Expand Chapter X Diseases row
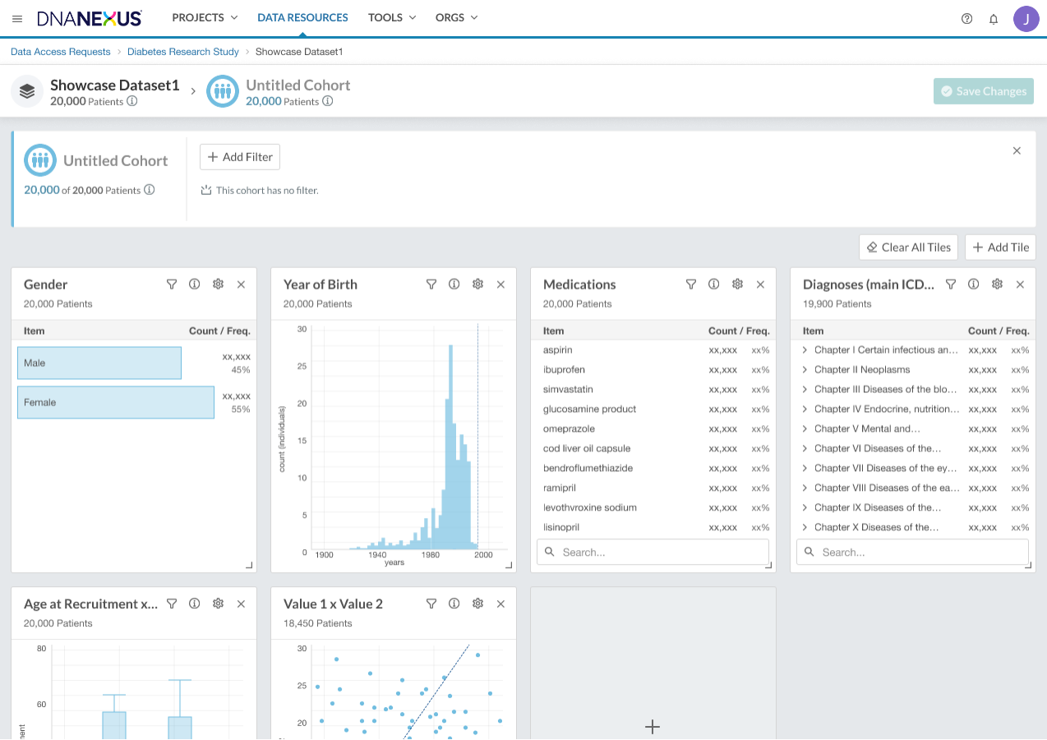Screen dimensions: 1047x740 [805, 528]
